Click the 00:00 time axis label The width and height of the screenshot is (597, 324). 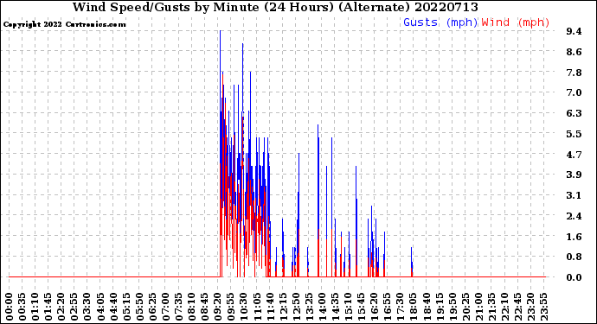point(10,307)
